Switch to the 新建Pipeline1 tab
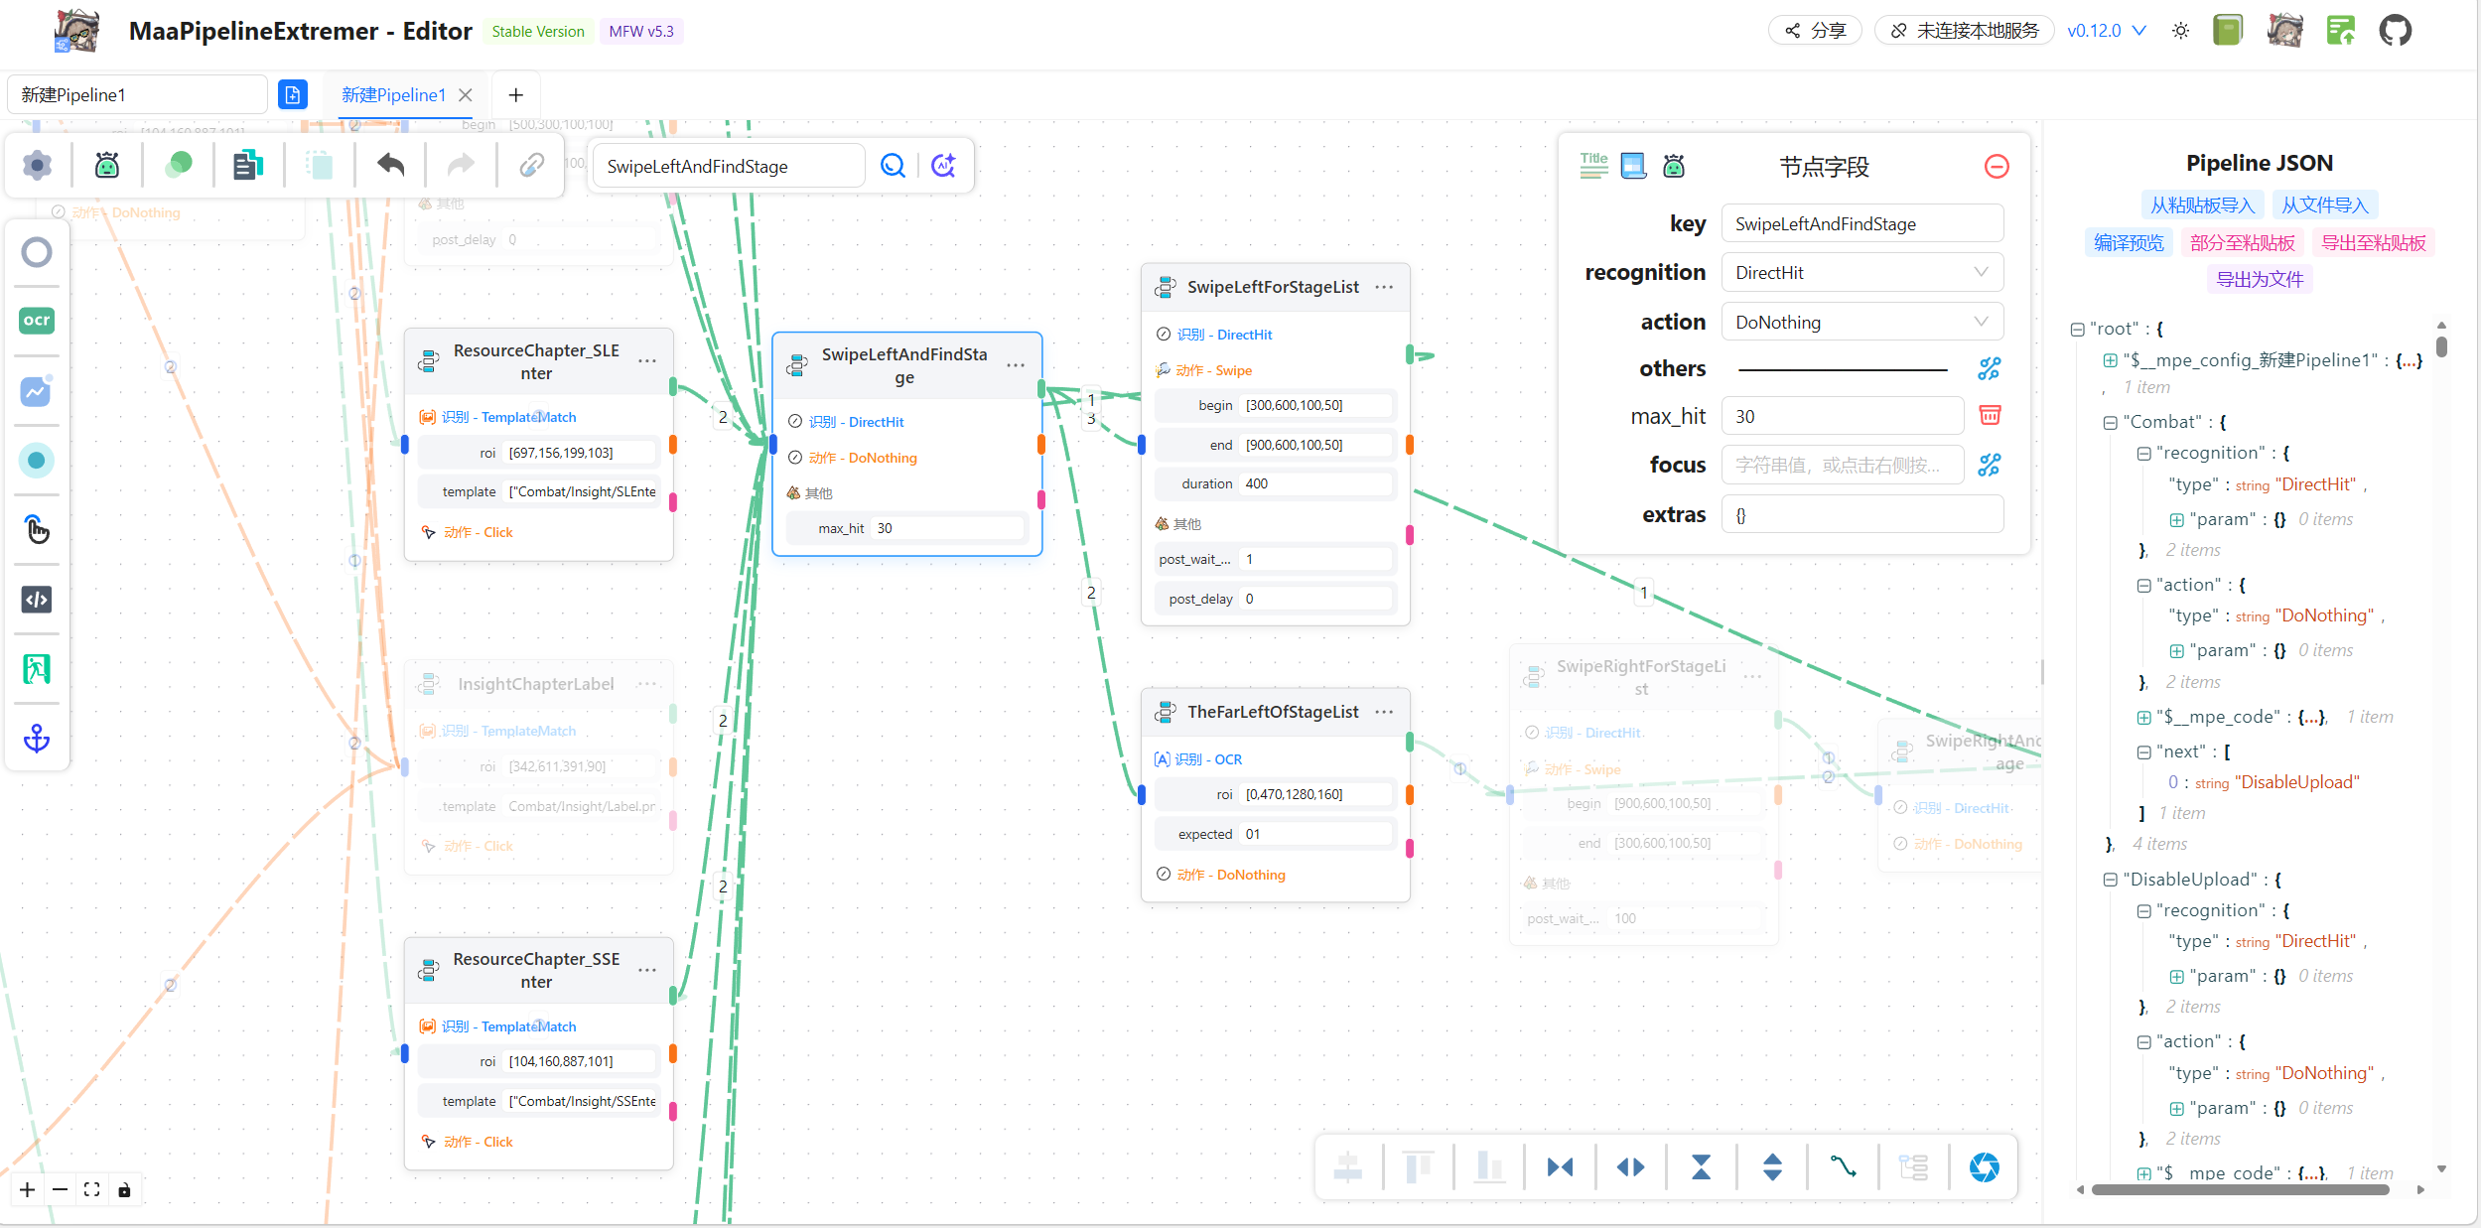Image resolution: width=2481 pixels, height=1228 pixels. [x=393, y=95]
